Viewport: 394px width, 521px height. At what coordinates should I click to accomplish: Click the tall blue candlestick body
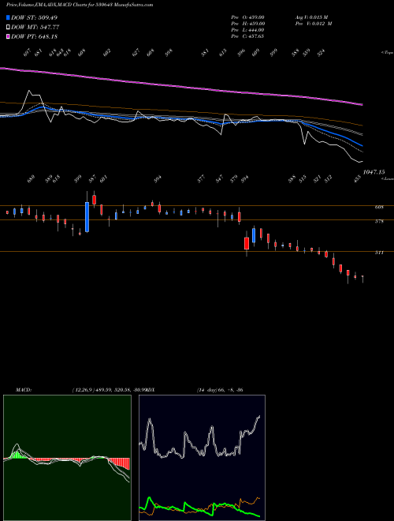[87, 217]
